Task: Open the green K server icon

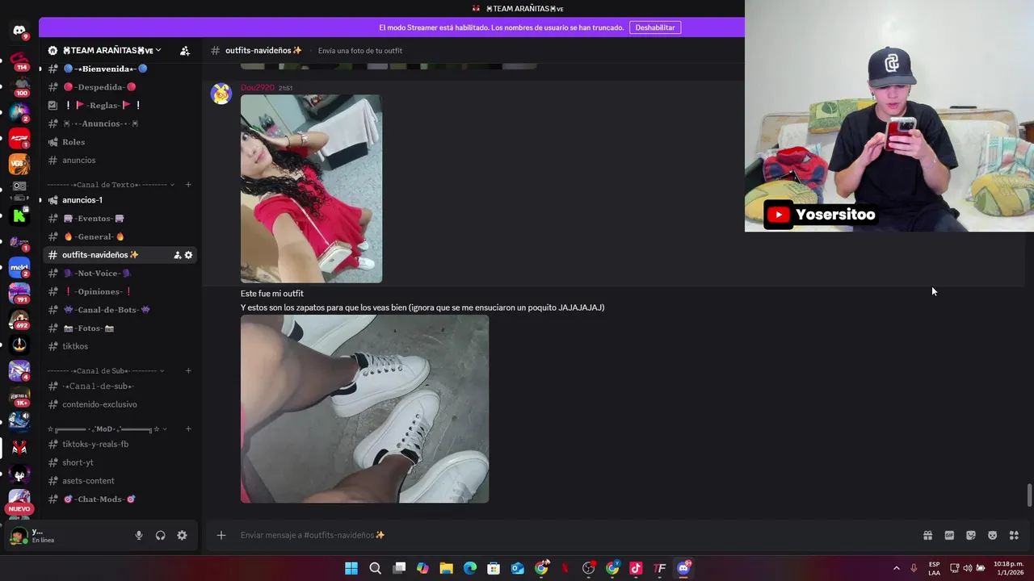Action: click(x=19, y=215)
